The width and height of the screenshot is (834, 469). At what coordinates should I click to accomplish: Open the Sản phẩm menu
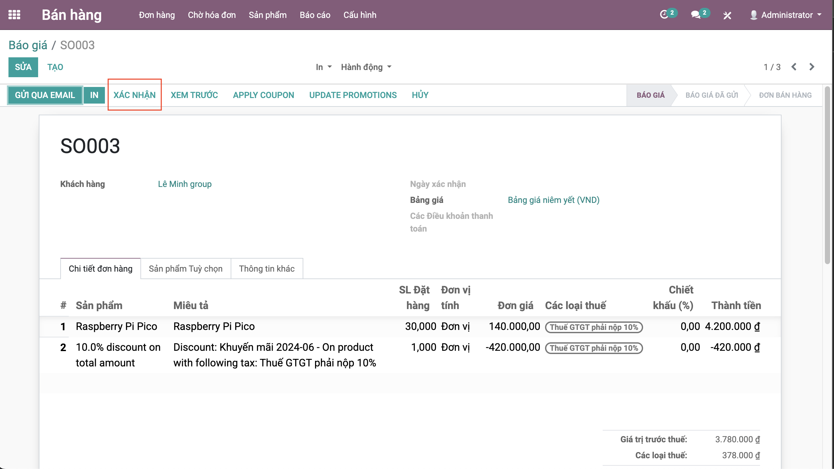click(x=267, y=15)
